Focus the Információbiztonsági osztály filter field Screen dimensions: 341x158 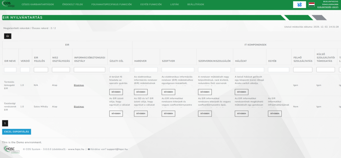[x=90, y=70]
